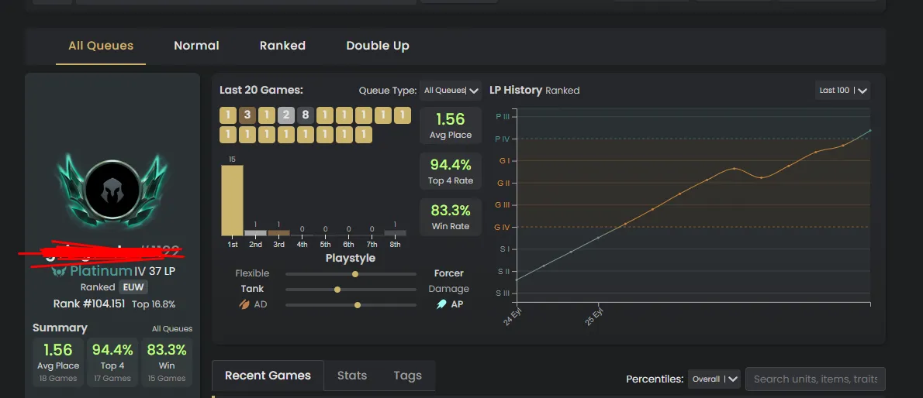923x398 pixels.
Task: Click the 1.56 Avg Place card in Last 20 Games
Action: pyautogui.click(x=451, y=125)
